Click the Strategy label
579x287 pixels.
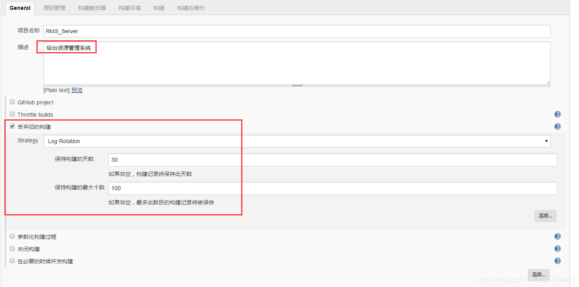[28, 140]
